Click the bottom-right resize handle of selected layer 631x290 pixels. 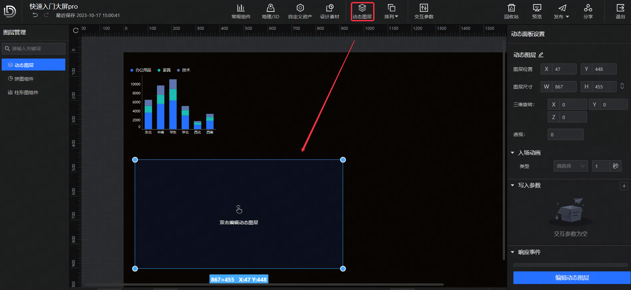point(343,269)
